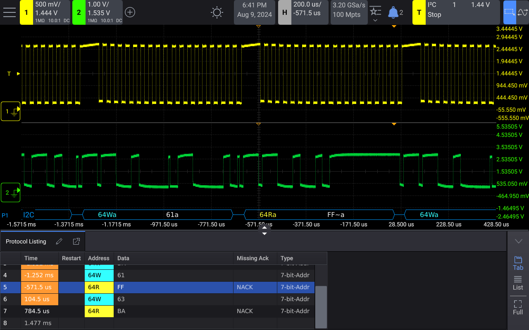The height and width of the screenshot is (330, 529).
Task: Open the main hamburger menu
Action: pos(10,12)
